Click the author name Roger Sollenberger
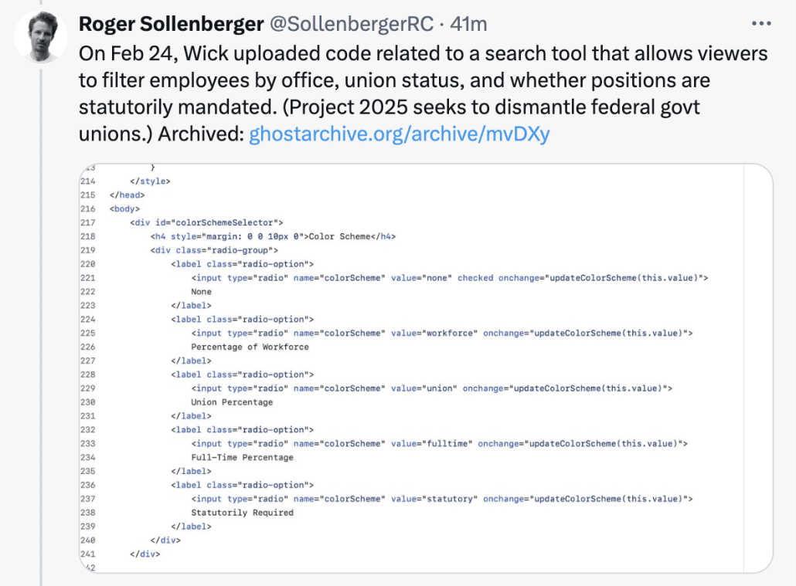Screen dimensions: 796x586 tap(171, 24)
